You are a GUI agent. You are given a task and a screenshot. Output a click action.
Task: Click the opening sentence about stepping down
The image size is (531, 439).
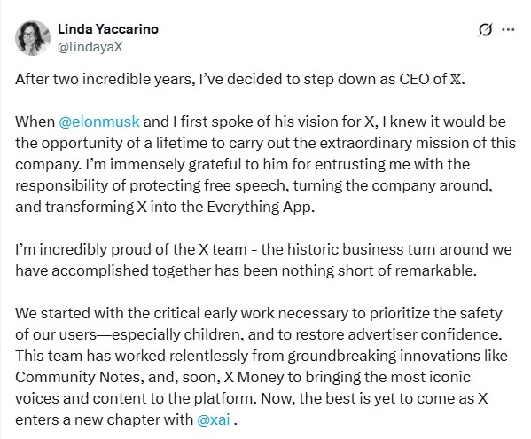point(240,79)
